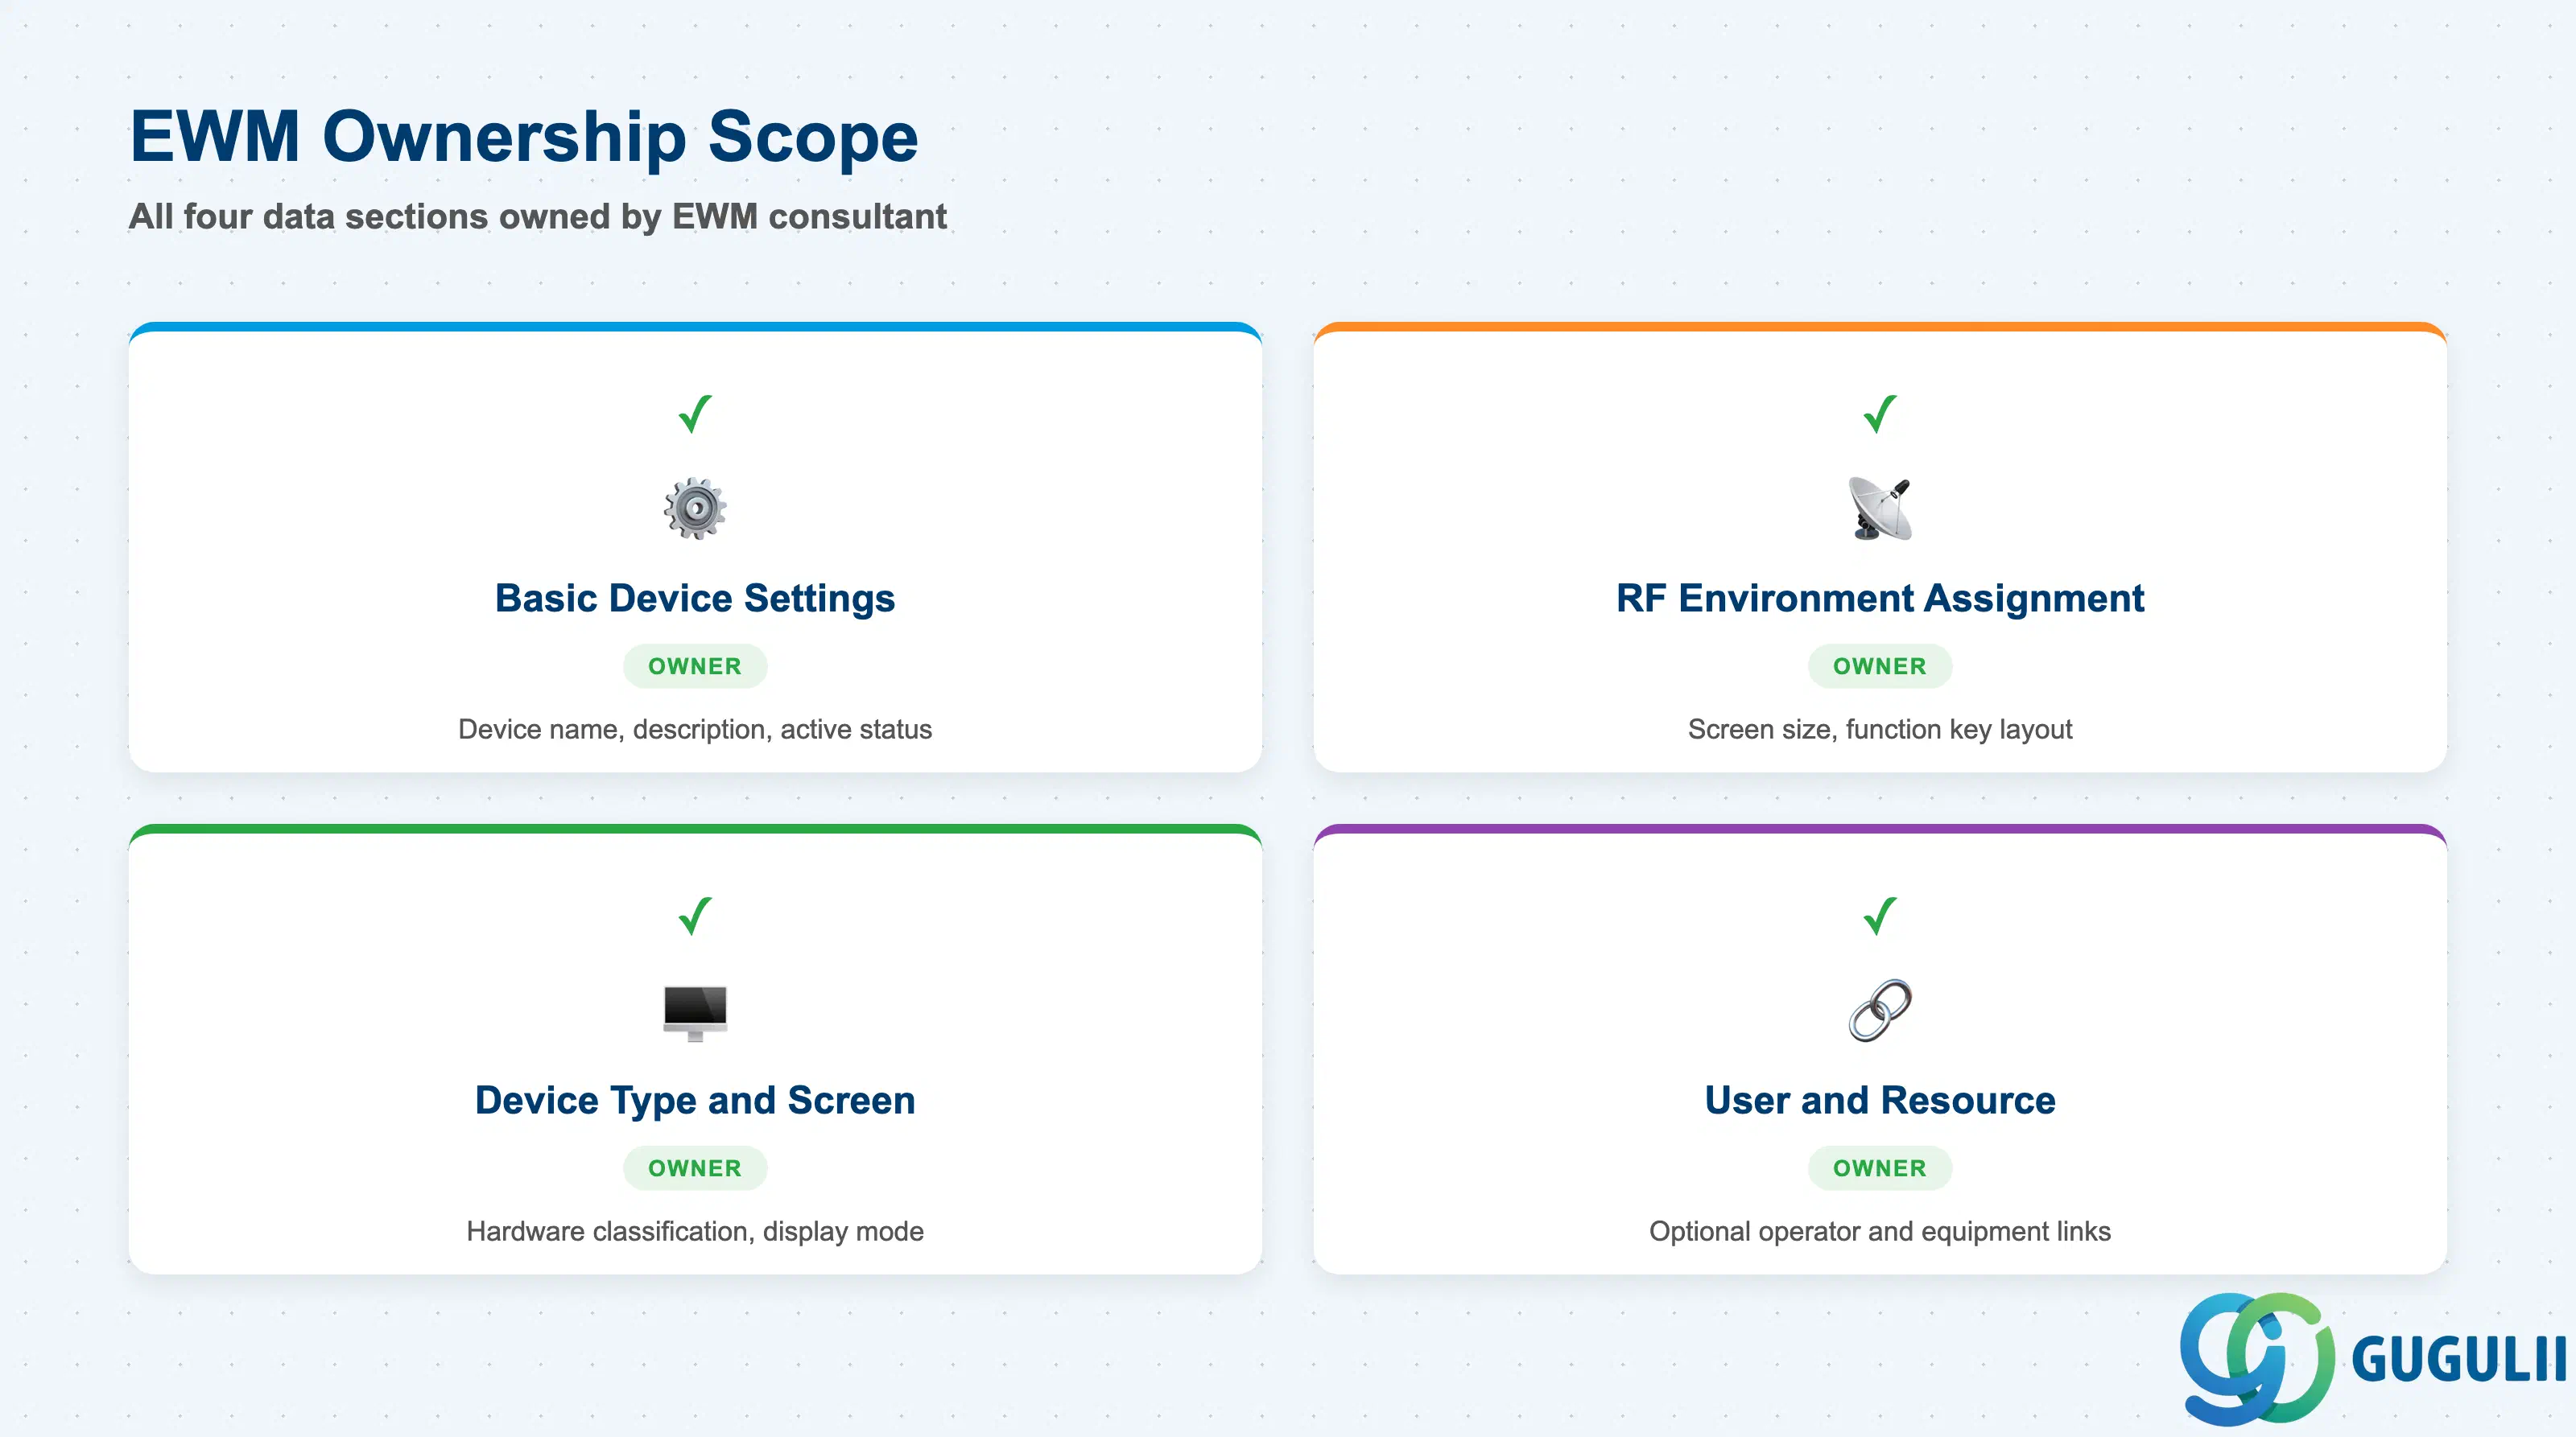Click the Device Type and Screen heading

695,1100
